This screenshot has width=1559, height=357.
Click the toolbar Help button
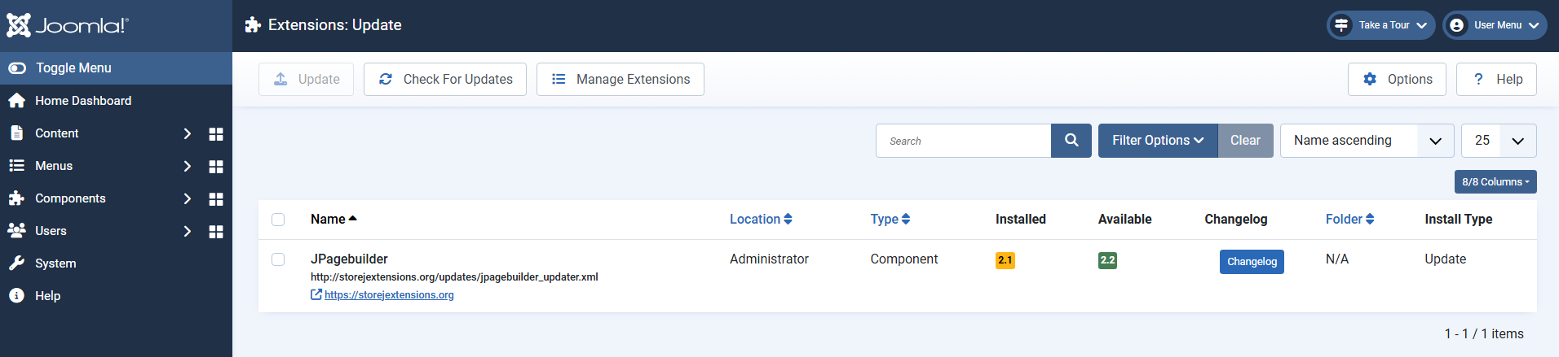pos(1496,79)
